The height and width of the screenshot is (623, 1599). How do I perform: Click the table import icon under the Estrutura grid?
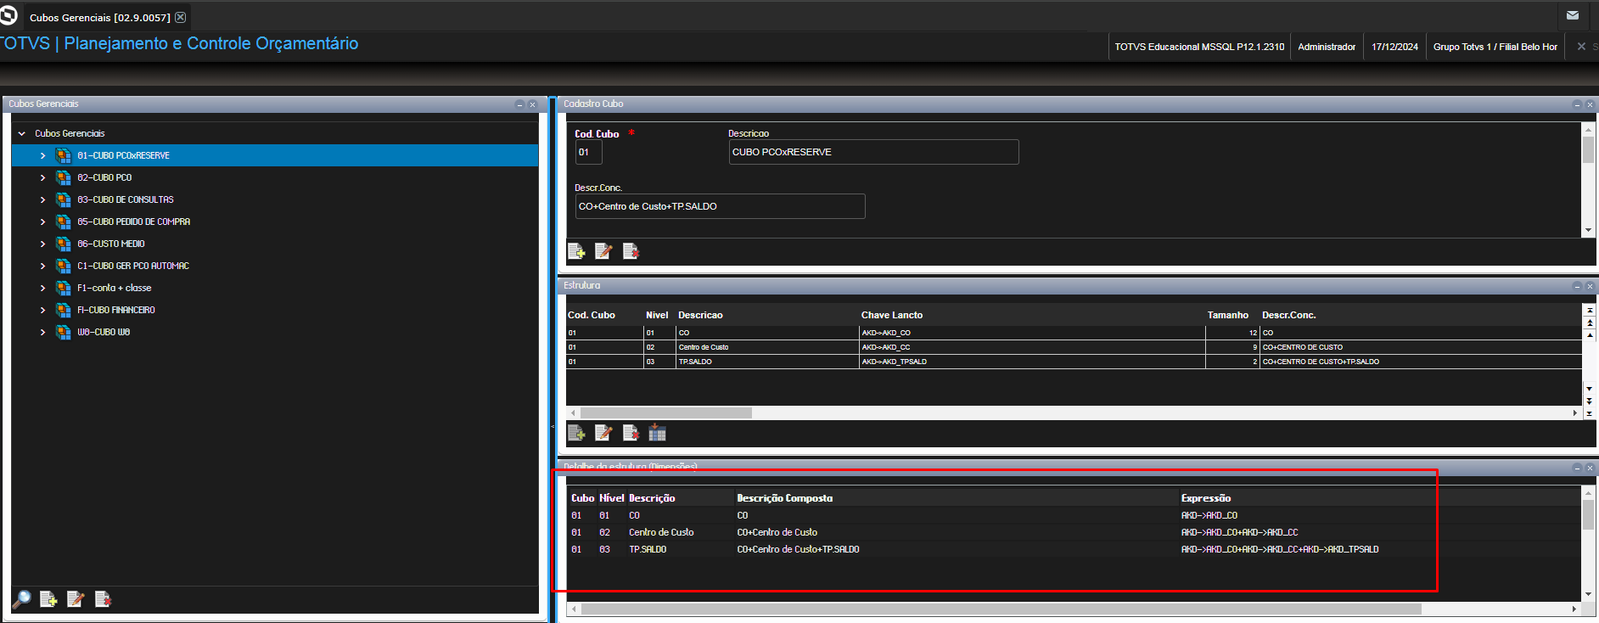658,433
